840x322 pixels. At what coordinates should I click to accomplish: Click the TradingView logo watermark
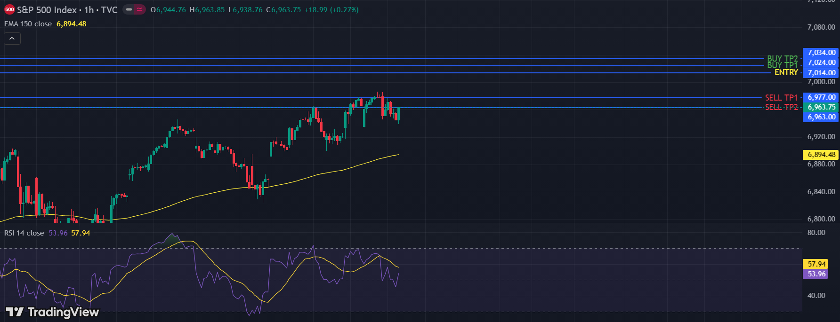pos(52,312)
